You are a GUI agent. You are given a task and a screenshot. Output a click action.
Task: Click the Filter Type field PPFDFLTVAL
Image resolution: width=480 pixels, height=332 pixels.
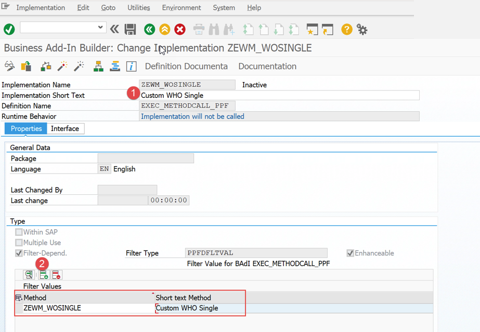click(256, 253)
